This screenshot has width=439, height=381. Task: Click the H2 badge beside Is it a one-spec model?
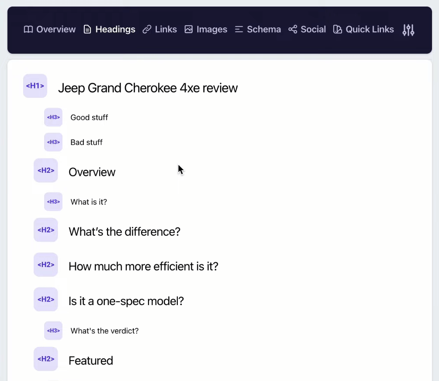tap(45, 299)
